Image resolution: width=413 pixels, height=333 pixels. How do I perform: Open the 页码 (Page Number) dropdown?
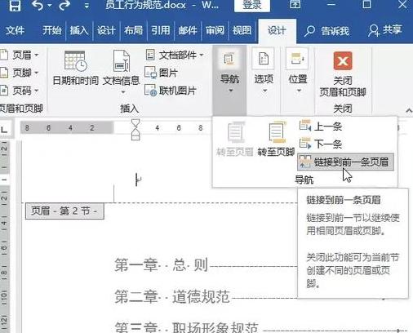click(20, 91)
